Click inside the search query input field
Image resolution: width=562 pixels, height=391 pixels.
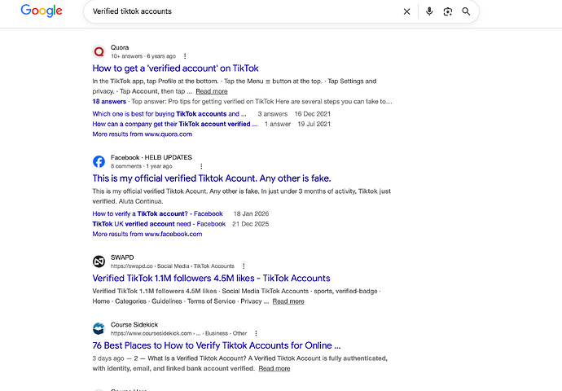click(244, 11)
